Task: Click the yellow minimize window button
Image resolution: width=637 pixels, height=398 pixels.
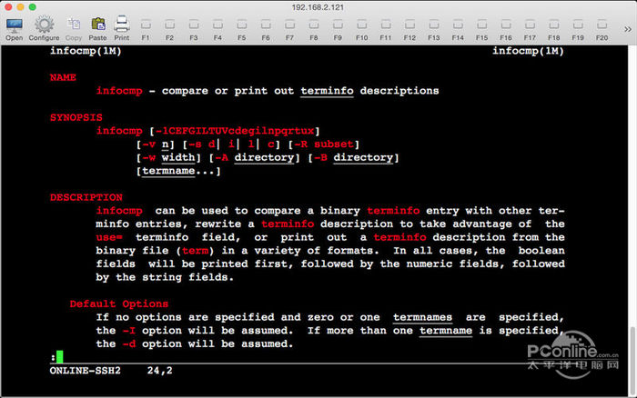Action: point(20,7)
